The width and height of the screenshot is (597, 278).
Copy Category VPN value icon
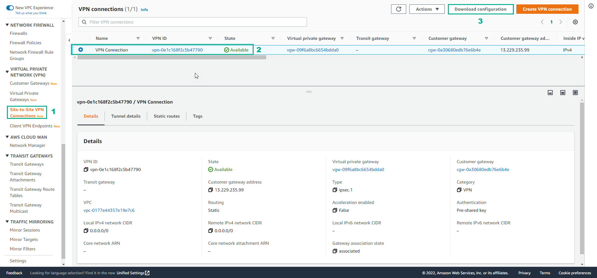459,190
